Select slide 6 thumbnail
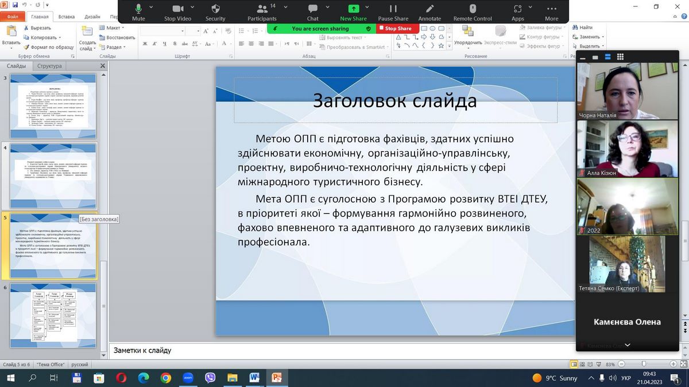 [x=55, y=313]
